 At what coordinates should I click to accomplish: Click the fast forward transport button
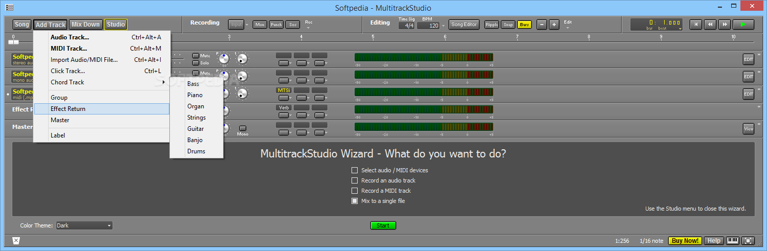pos(724,24)
